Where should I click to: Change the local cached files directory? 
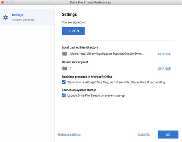164,54
